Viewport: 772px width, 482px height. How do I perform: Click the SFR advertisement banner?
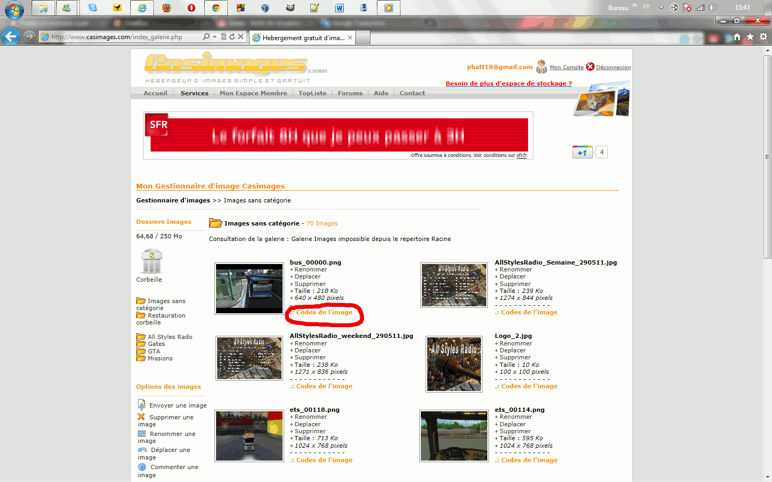pyautogui.click(x=338, y=135)
